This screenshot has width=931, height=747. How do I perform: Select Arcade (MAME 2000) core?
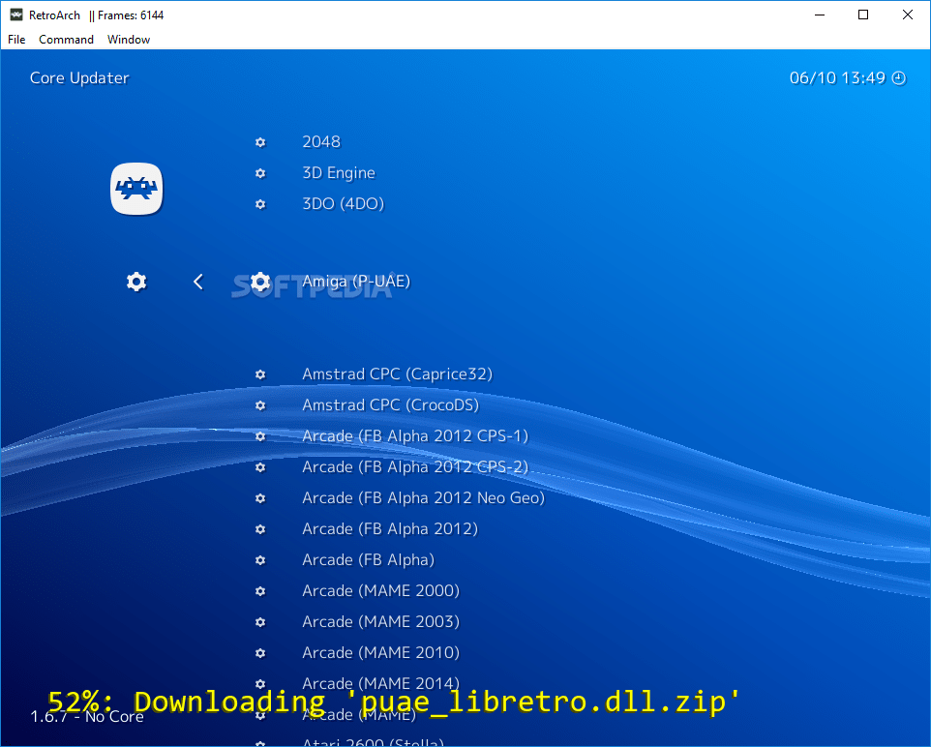click(x=380, y=591)
